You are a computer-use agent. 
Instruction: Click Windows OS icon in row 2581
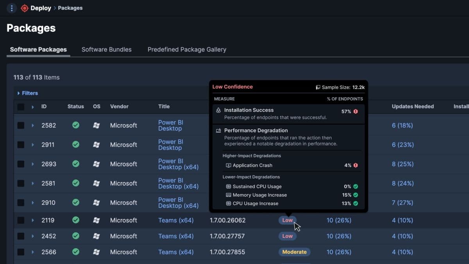96,183
